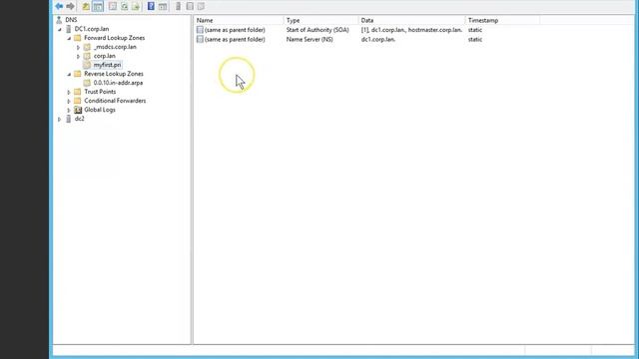The image size is (639, 359).
Task: Click the Name Server record row icon
Action: point(200,39)
